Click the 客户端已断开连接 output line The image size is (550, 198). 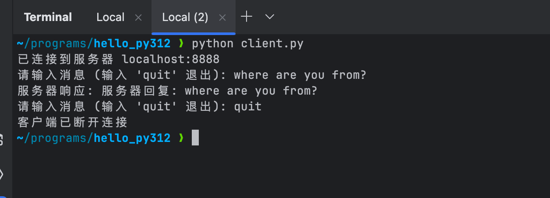point(72,122)
